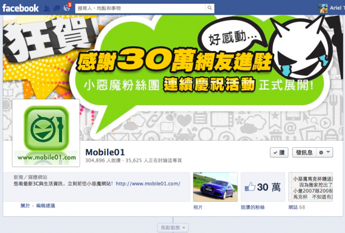The height and width of the screenshot is (233, 345).
Task: Open the friend requests icon
Action: pyautogui.click(x=47, y=9)
